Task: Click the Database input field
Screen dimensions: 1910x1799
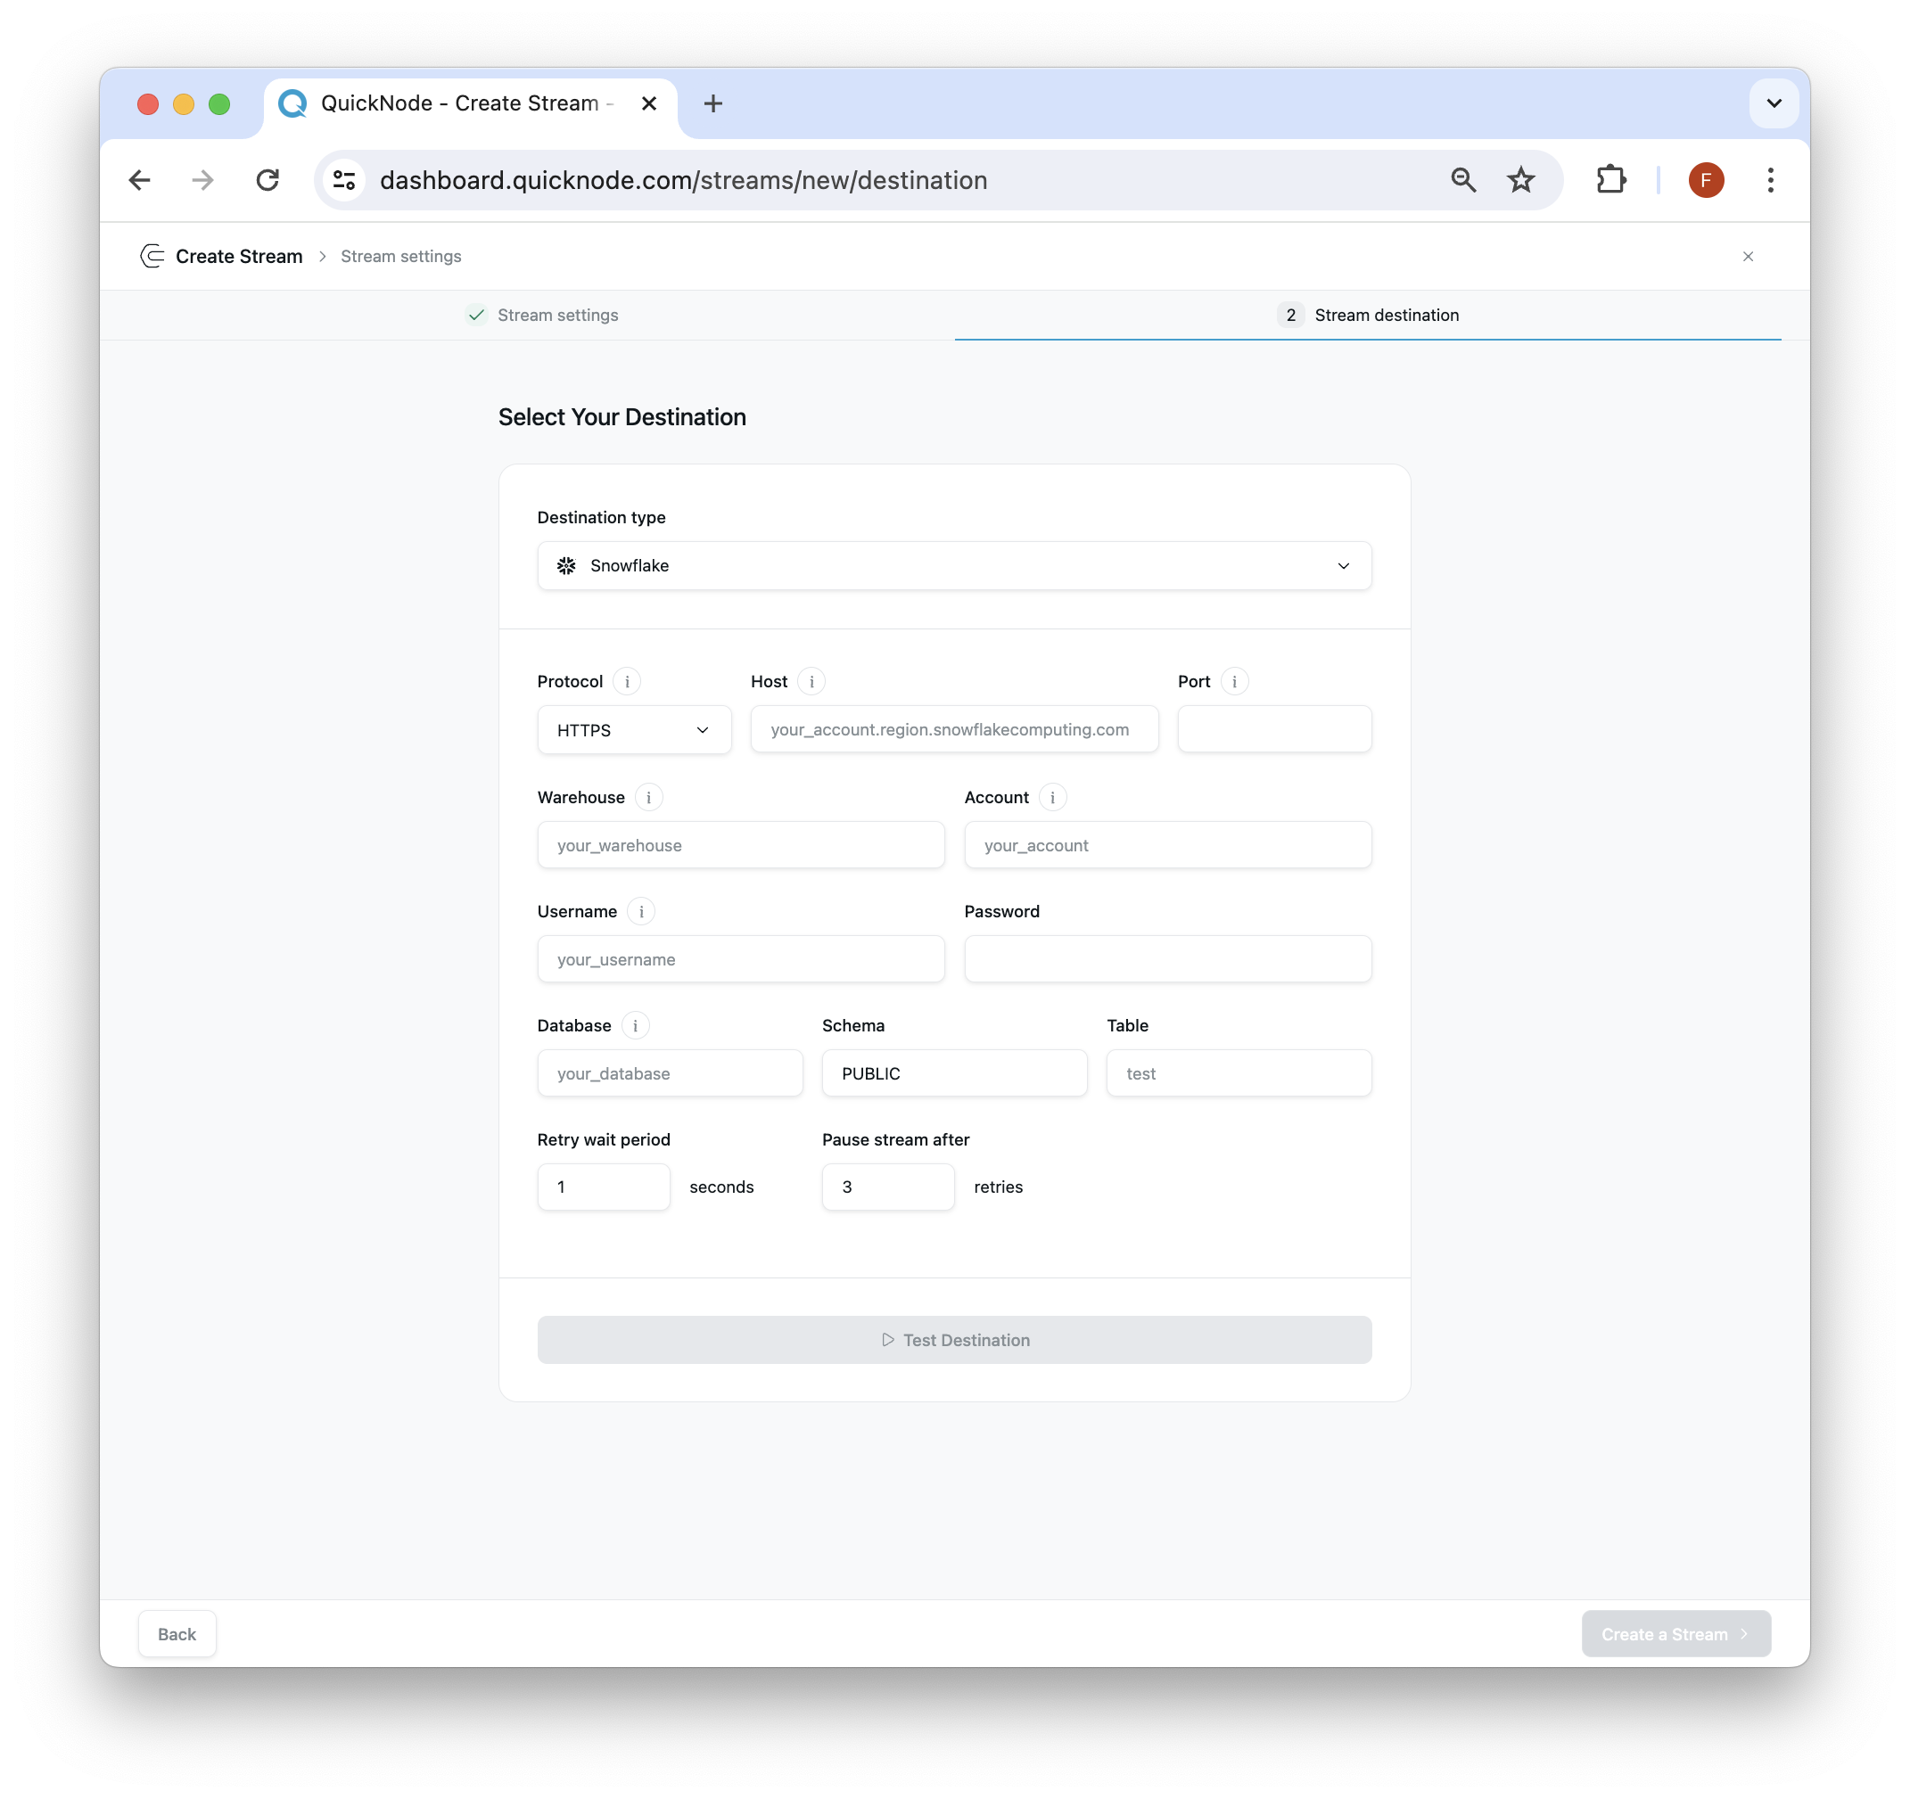Action: 670,1074
